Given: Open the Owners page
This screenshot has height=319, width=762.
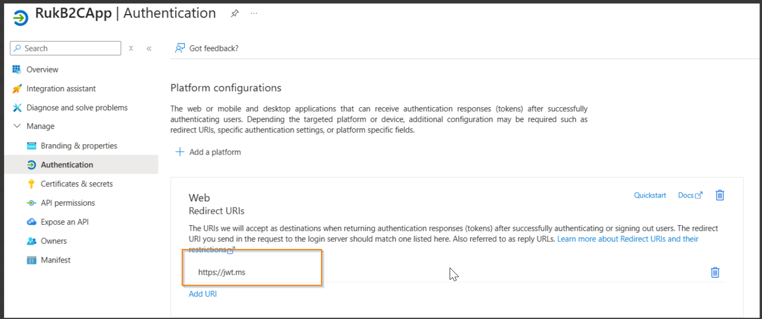Looking at the screenshot, I should coord(52,241).
